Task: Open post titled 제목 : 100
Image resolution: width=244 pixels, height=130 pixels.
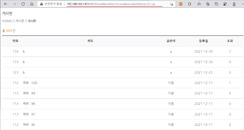Action: coord(30,83)
